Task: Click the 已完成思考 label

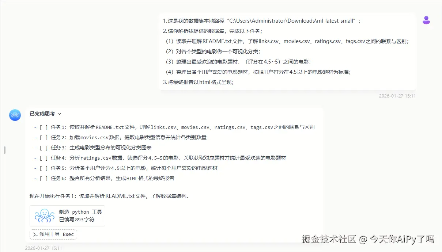Action: pos(42,114)
